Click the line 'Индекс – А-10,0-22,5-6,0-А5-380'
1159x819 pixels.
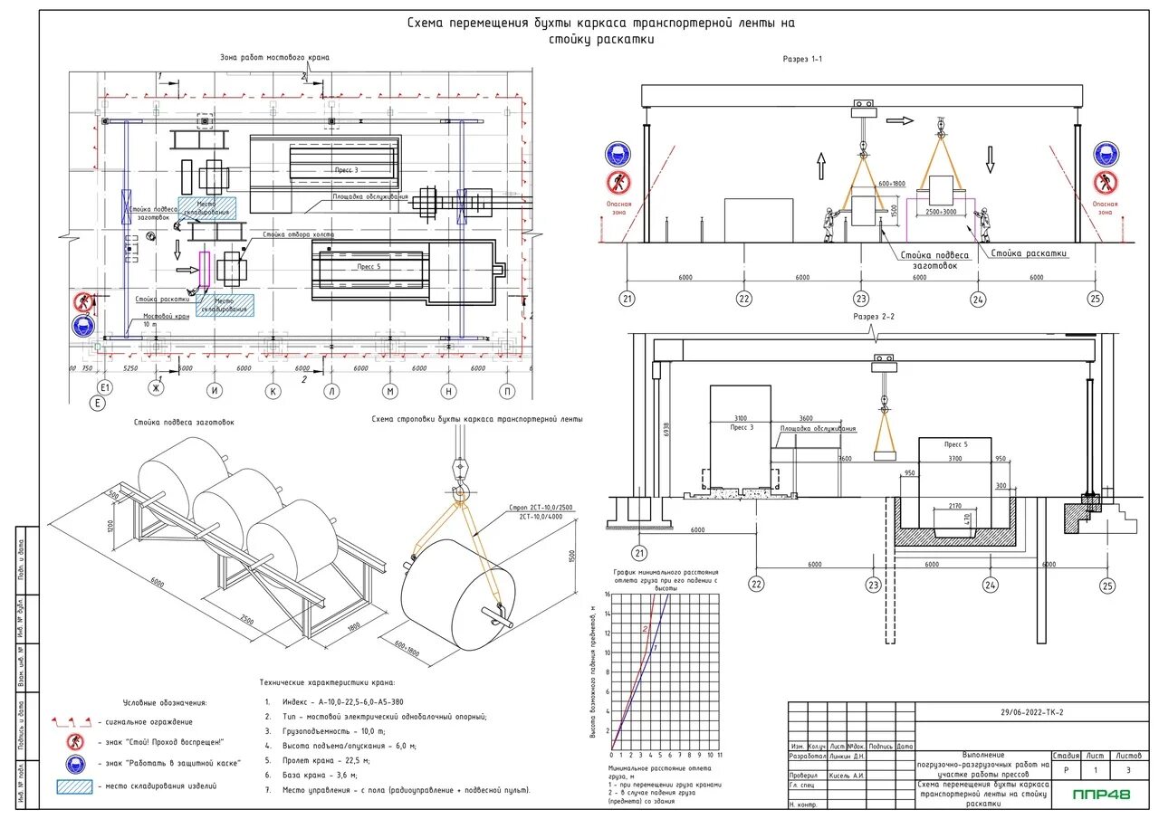tap(345, 700)
